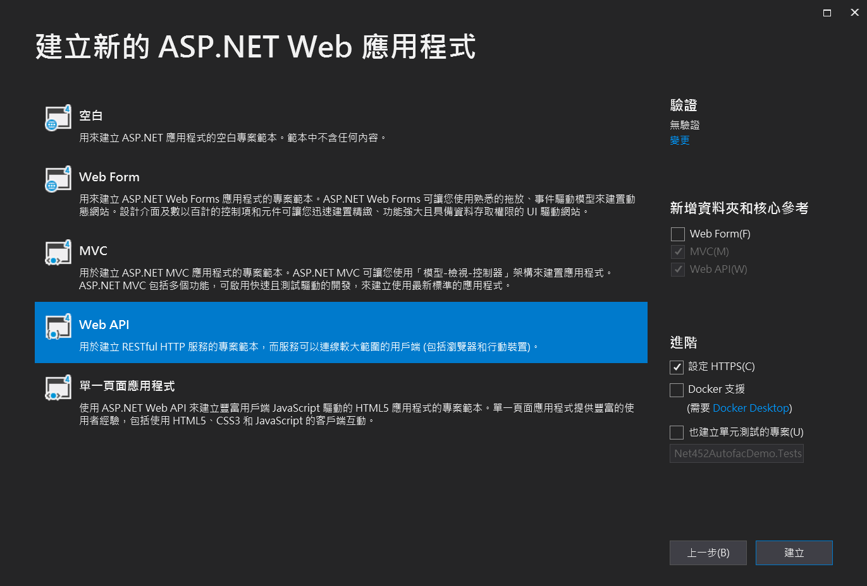The width and height of the screenshot is (867, 586).
Task: Click the 建立 create button
Action: [x=794, y=553]
